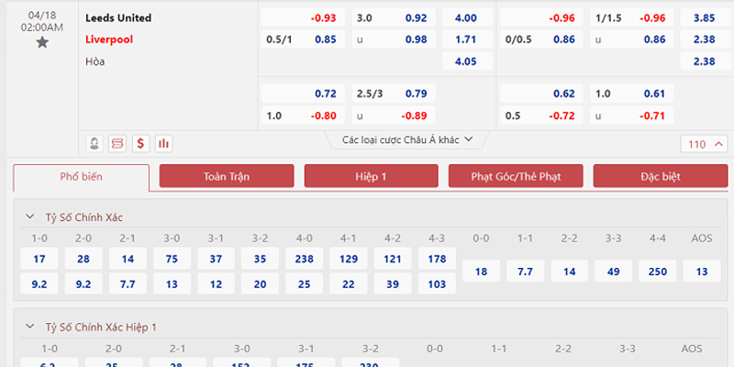Bet correct score 3-0 at 75
This screenshot has width=734, height=367.
[x=172, y=259]
